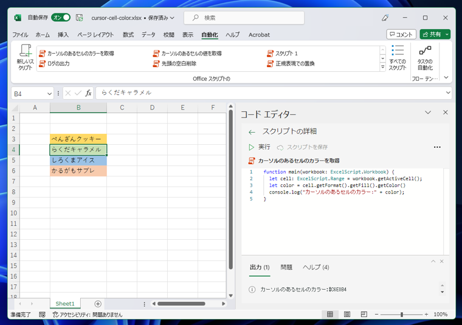Run script カーソルのあるセルのカラーを取得 from gallery
This screenshot has width=462, height=325.
[77, 54]
